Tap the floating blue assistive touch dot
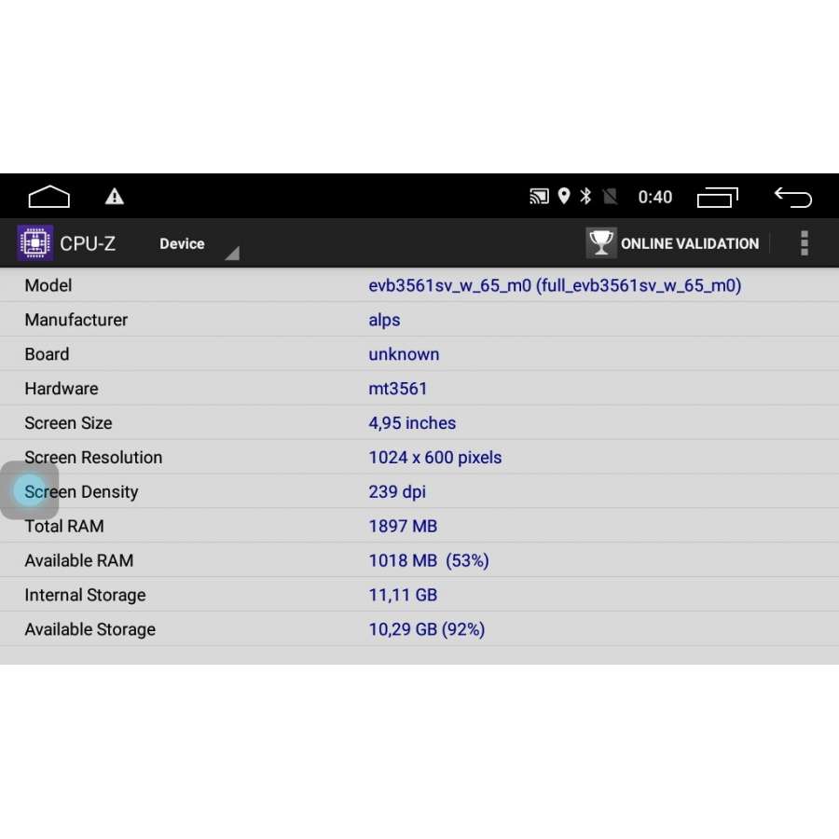The width and height of the screenshot is (839, 839). pyautogui.click(x=30, y=490)
